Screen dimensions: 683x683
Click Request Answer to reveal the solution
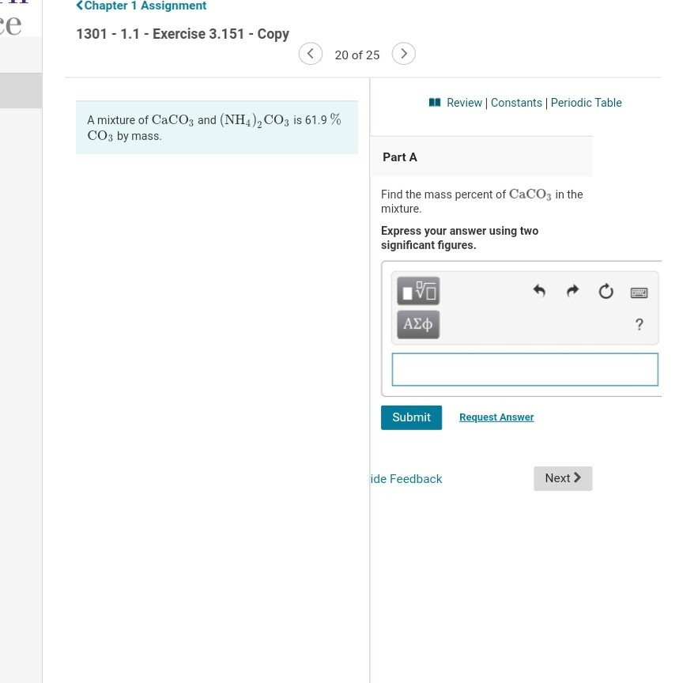click(x=496, y=417)
